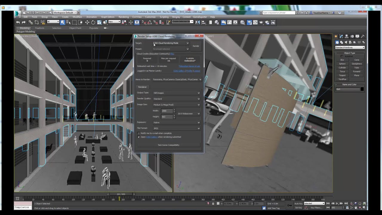Screen dimensions: 382x215
Task: Select the Unlink Selection tool
Action: click(36, 22)
